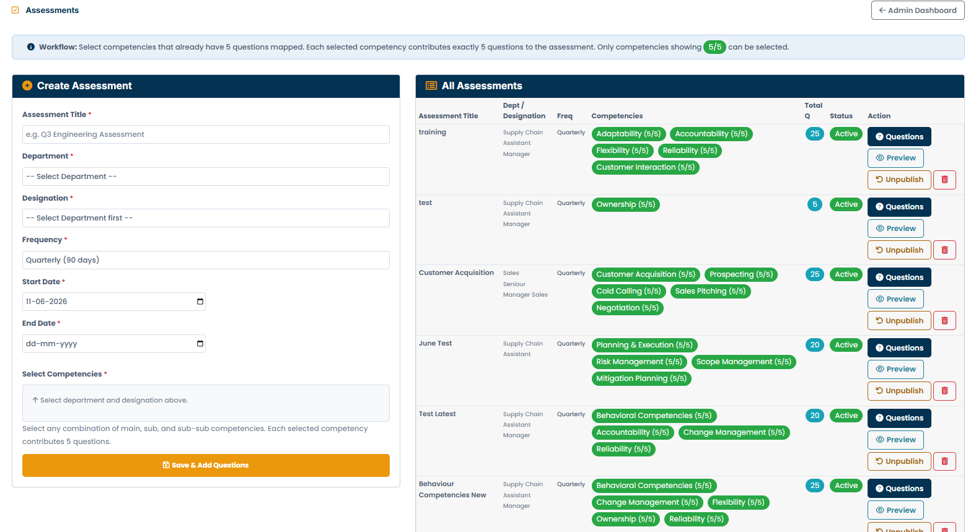Click the list icon beside All Assessments

click(x=431, y=86)
